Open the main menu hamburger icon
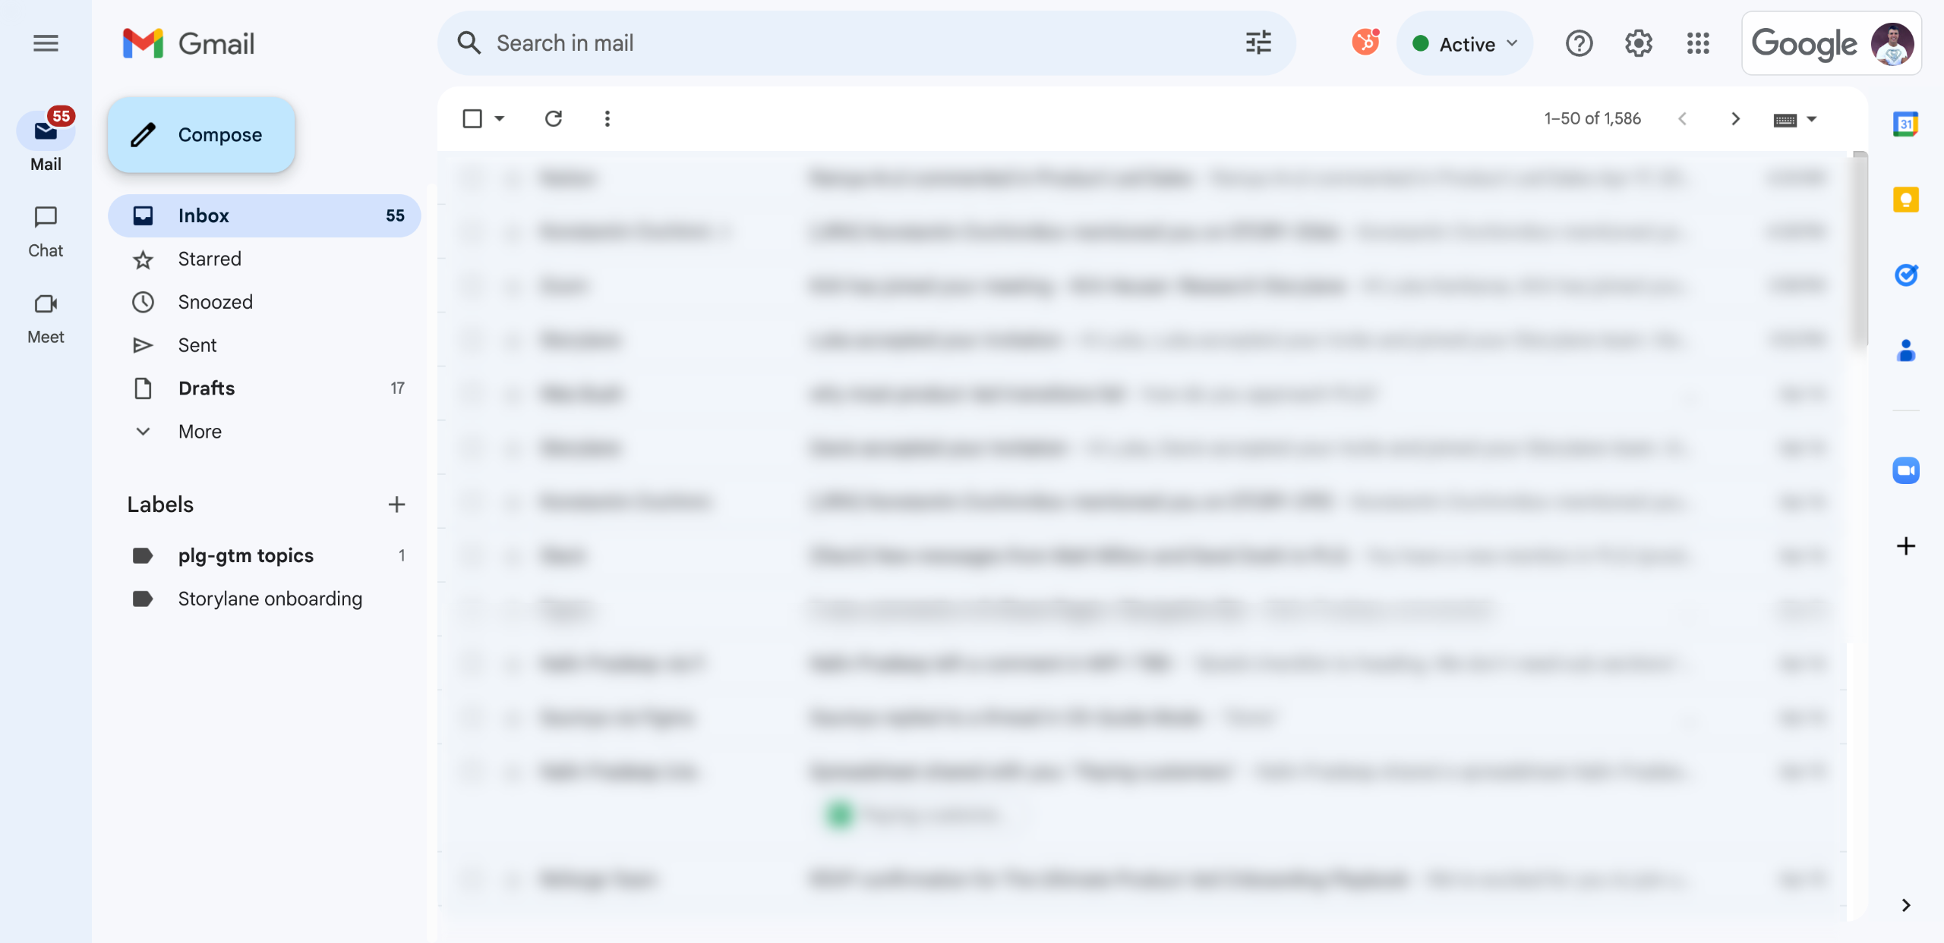Image resolution: width=1944 pixels, height=943 pixels. (x=46, y=43)
